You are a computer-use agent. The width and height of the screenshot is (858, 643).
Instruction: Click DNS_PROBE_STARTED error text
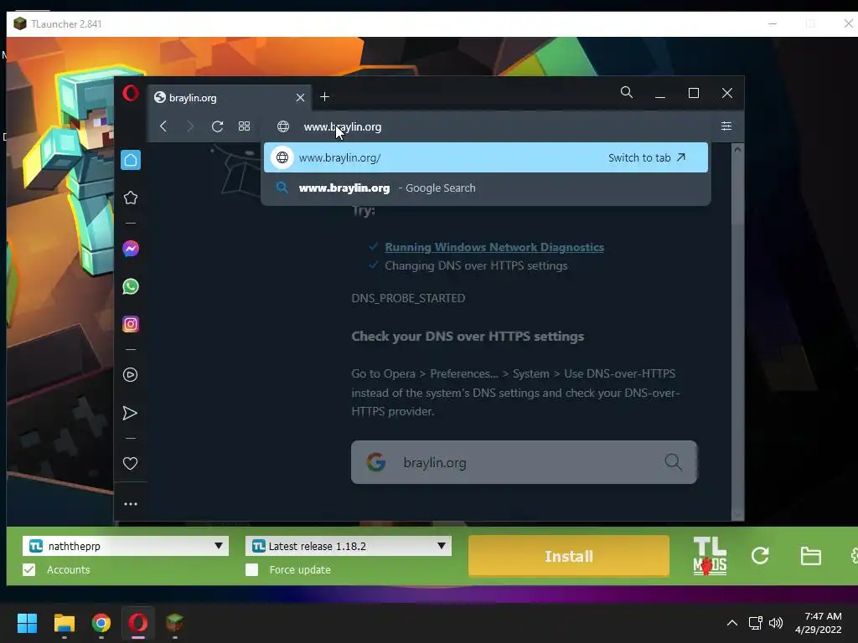tap(408, 298)
